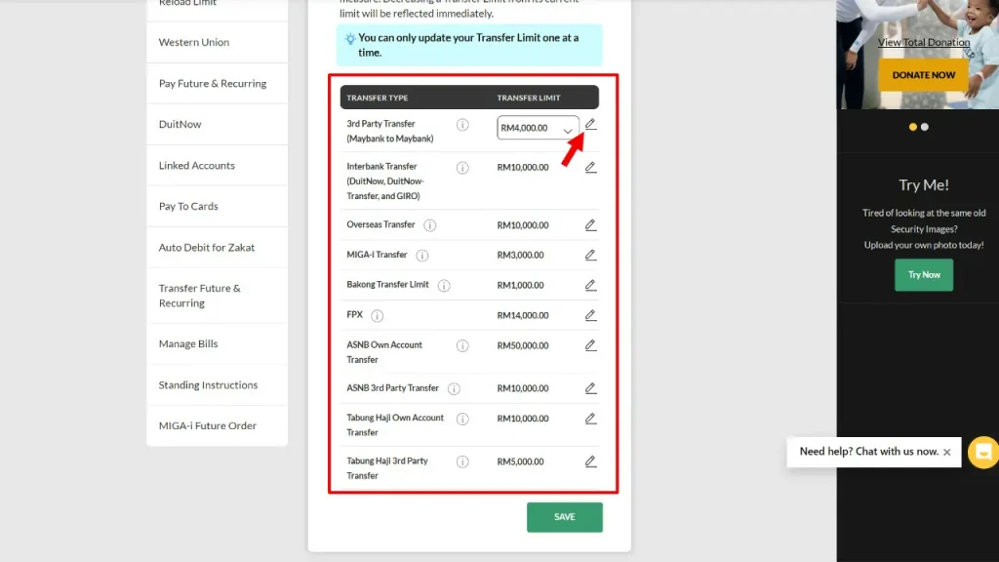Open FPX info icon
The width and height of the screenshot is (999, 562).
(x=378, y=315)
